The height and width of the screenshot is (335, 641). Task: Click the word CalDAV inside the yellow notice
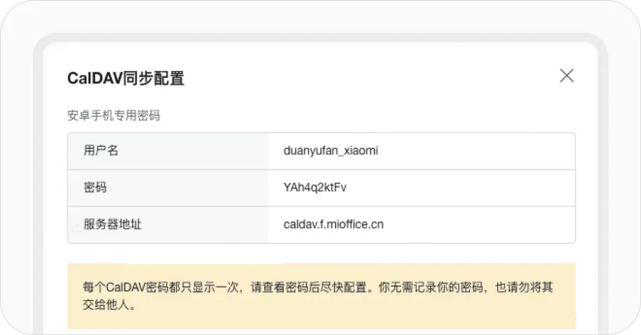click(124, 286)
